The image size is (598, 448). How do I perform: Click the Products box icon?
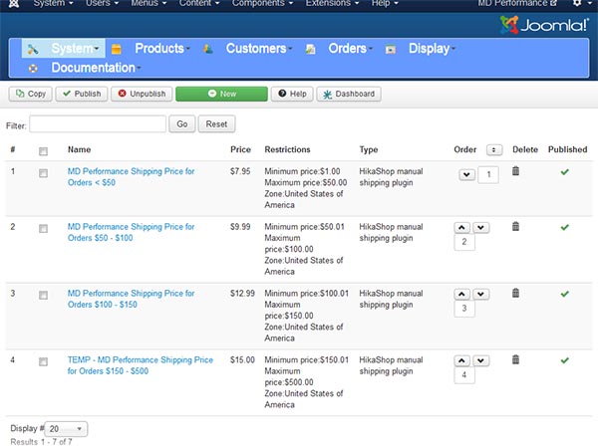pos(117,49)
